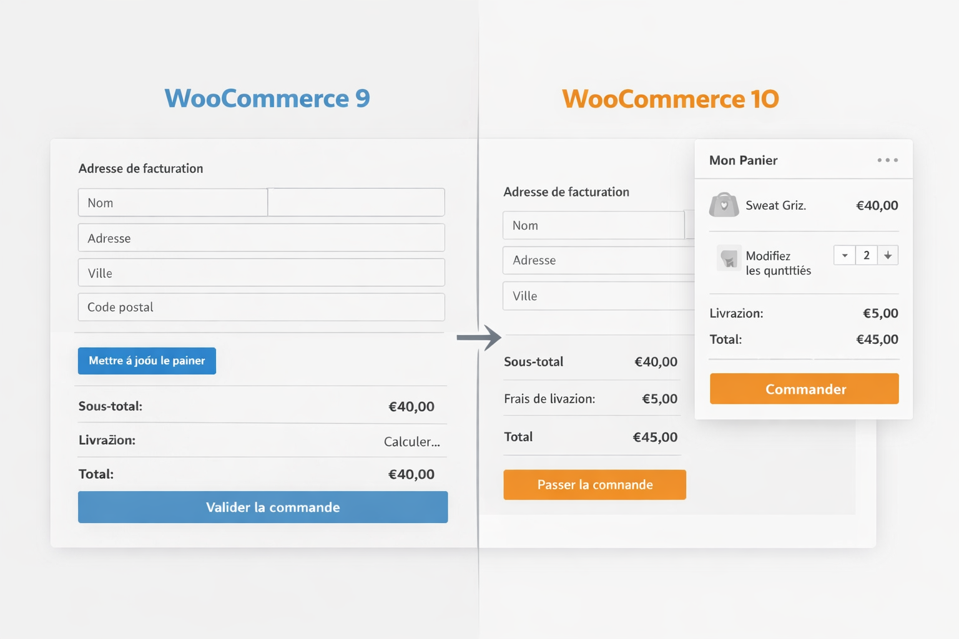
Task: Select the Sweat Griz. product name
Action: 776,205
